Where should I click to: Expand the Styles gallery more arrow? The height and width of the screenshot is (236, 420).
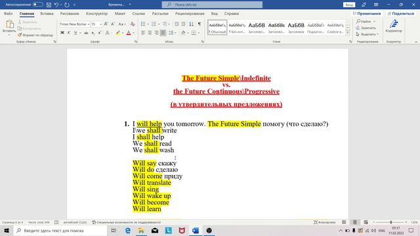click(347, 33)
